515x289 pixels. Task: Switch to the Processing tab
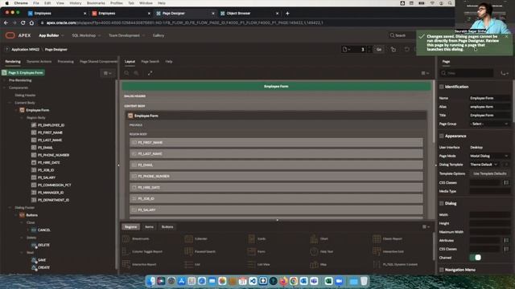coord(66,62)
